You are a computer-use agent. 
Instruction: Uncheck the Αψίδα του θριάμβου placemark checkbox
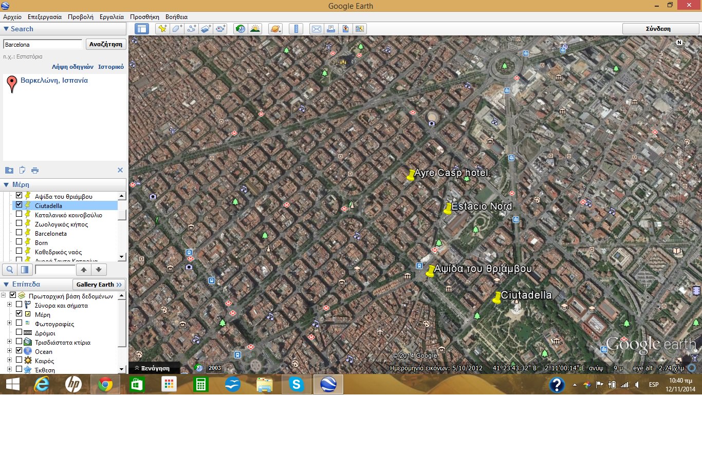[x=19, y=195]
